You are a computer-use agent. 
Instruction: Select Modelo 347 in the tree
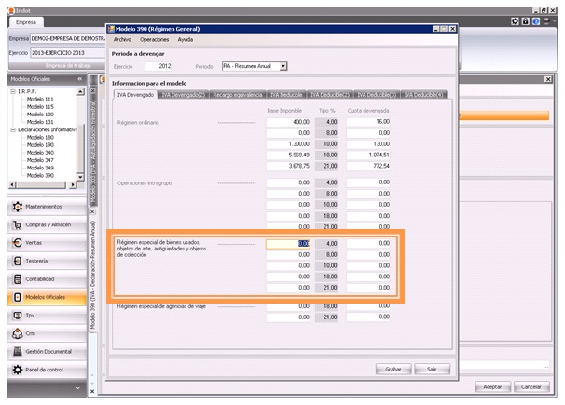click(x=40, y=160)
